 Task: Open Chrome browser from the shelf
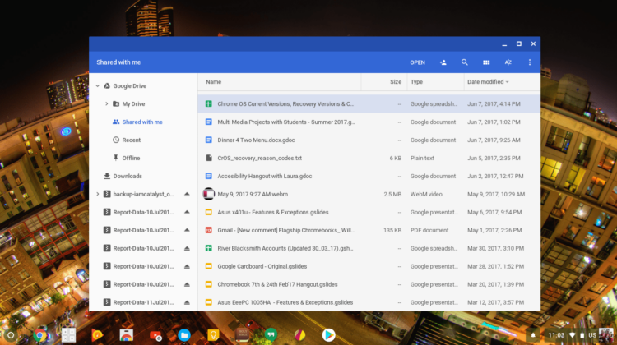[39, 334]
